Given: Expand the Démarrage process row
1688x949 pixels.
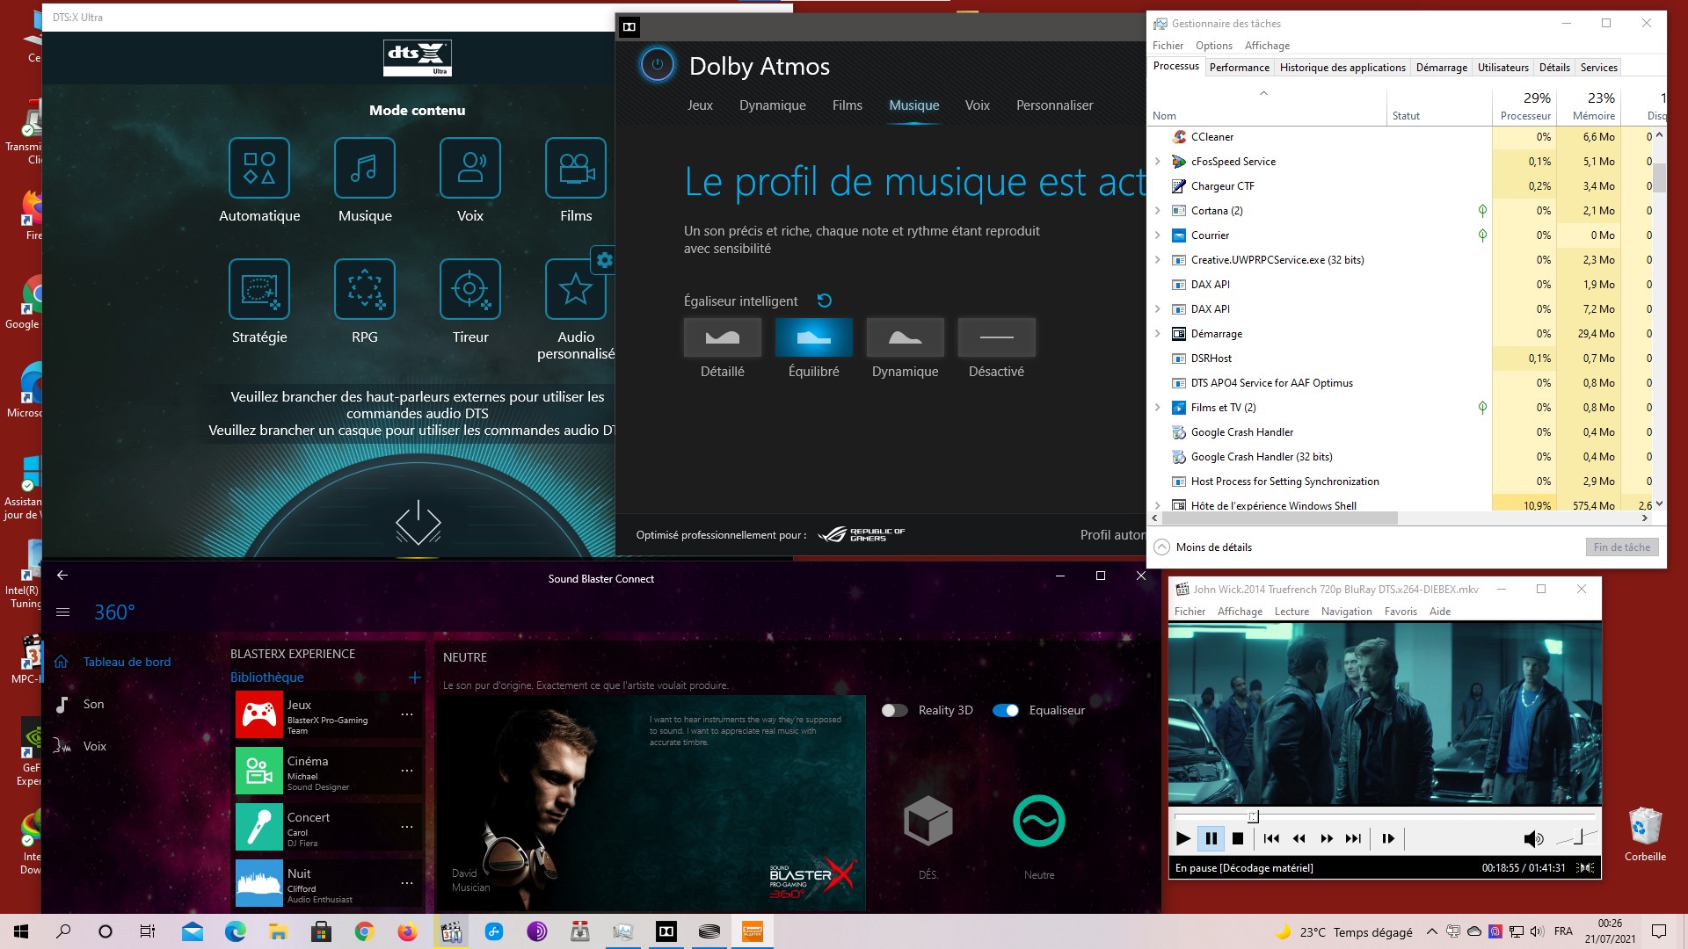Looking at the screenshot, I should click(x=1158, y=334).
